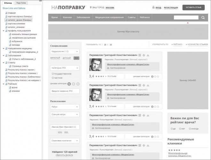
Task: Open the Район dropdown
Action: coord(65,107)
